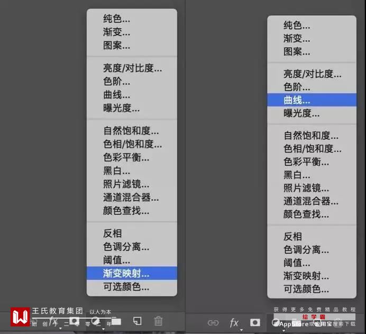Choose 图案... in the right menu
The height and width of the screenshot is (334, 366).
point(312,51)
